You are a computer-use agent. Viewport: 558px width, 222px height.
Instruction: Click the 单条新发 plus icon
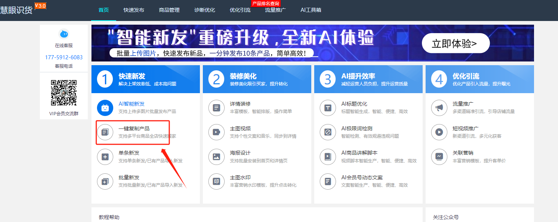coord(105,157)
